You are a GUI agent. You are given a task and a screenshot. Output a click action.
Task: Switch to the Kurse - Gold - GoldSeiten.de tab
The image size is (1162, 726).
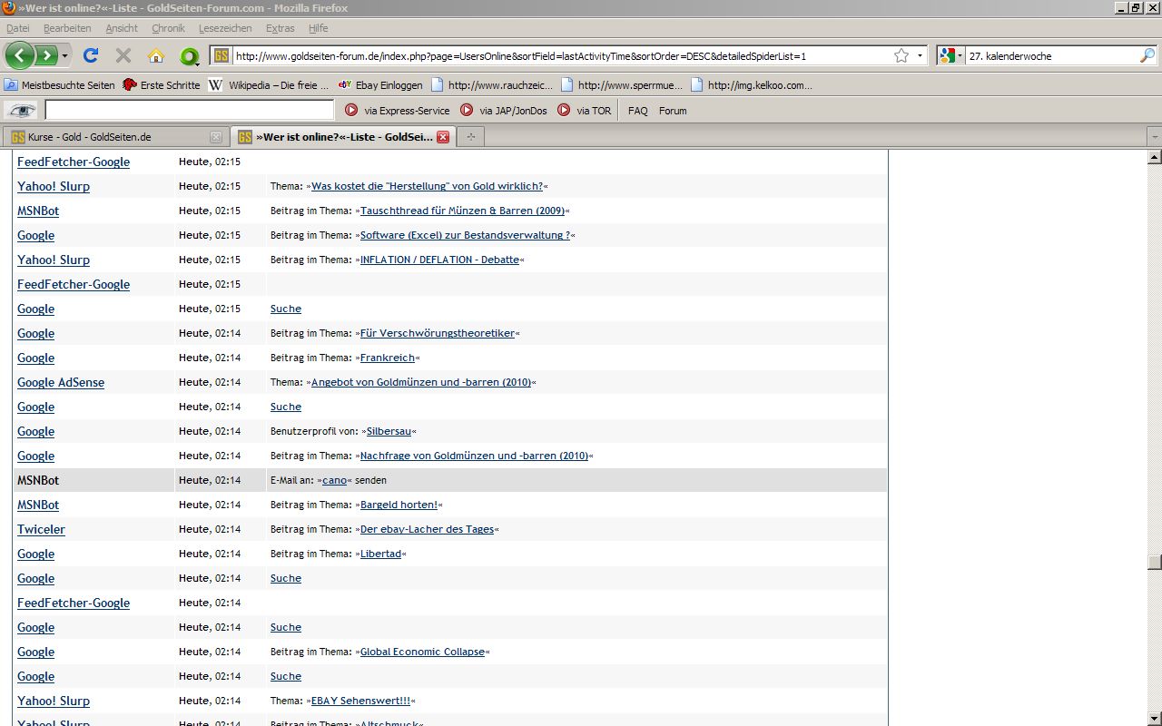(115, 137)
